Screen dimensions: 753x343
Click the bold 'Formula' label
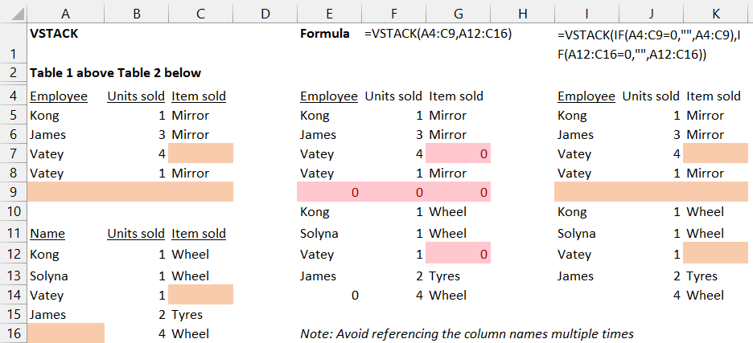(325, 34)
